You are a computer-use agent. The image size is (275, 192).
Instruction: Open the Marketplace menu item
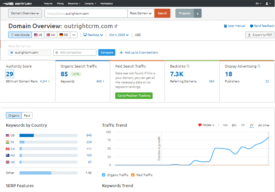(106, 4)
